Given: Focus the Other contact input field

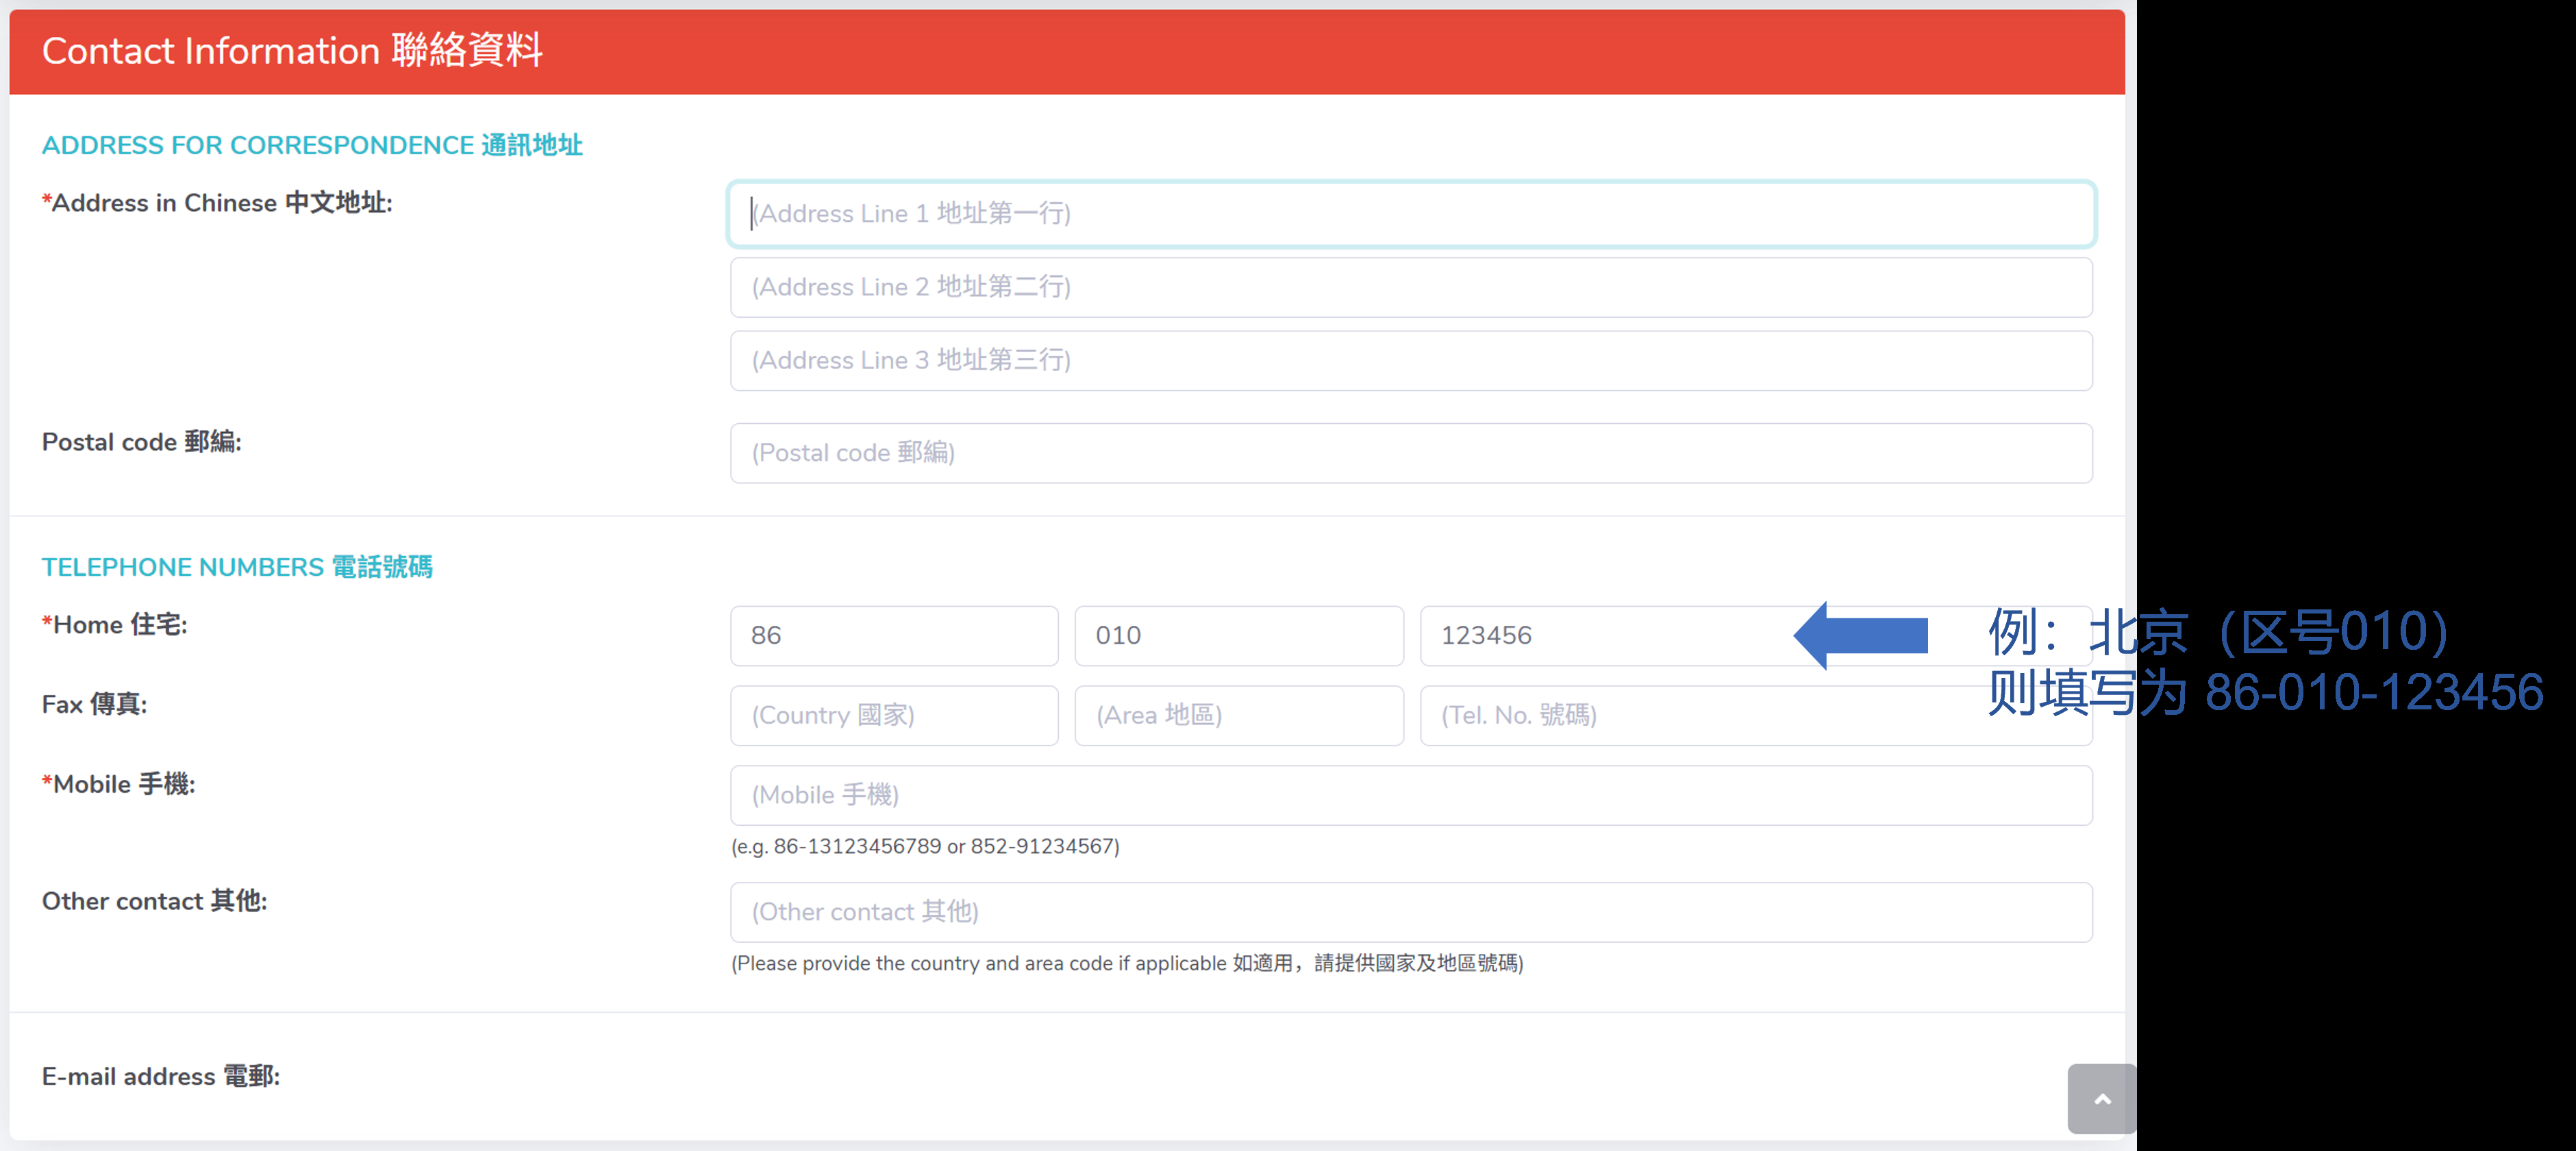Looking at the screenshot, I should (x=1410, y=912).
